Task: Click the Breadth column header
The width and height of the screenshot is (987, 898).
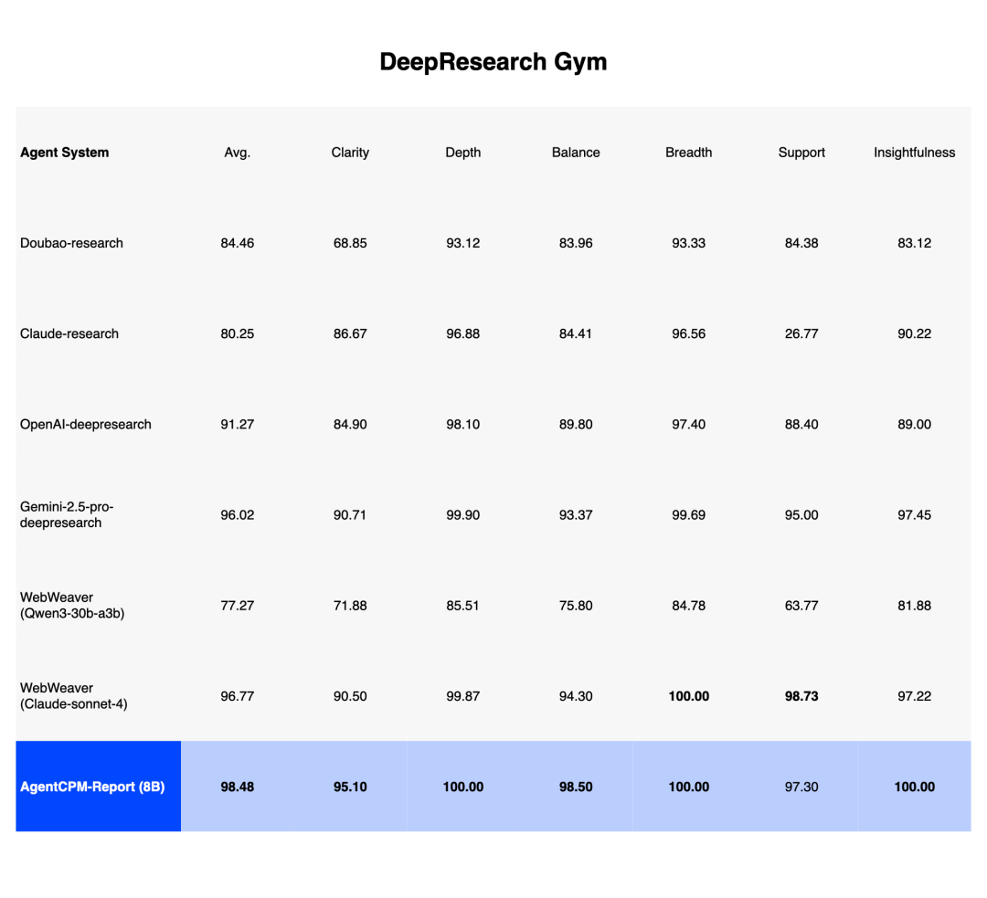Action: (x=688, y=153)
